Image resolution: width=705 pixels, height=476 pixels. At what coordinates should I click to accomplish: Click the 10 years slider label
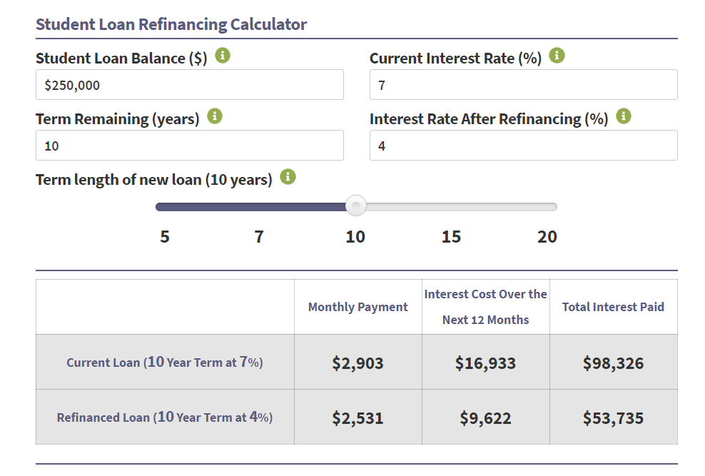pos(355,237)
